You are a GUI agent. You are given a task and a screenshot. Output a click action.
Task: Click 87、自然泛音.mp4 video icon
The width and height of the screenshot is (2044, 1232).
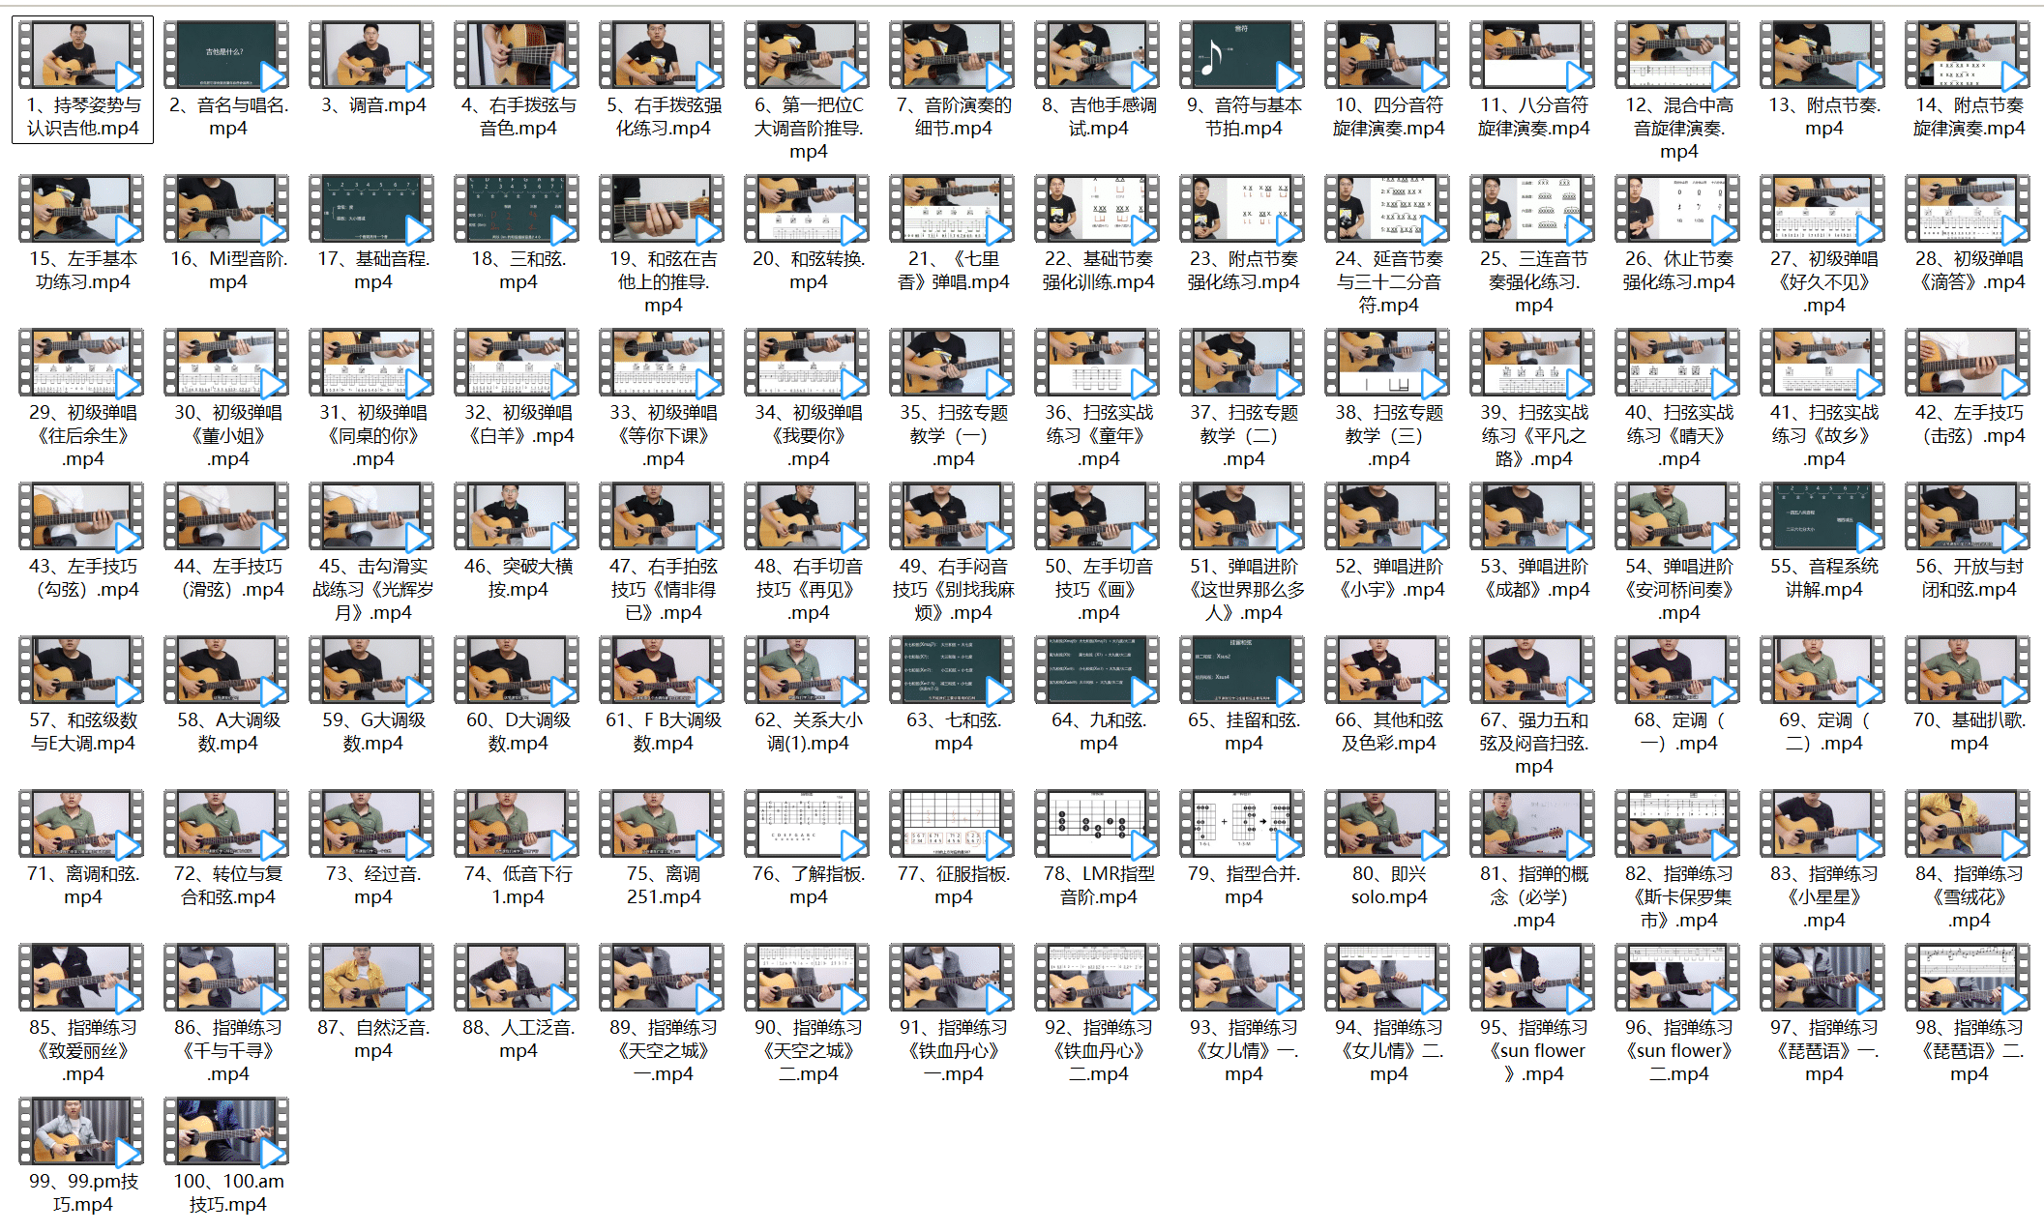(372, 979)
